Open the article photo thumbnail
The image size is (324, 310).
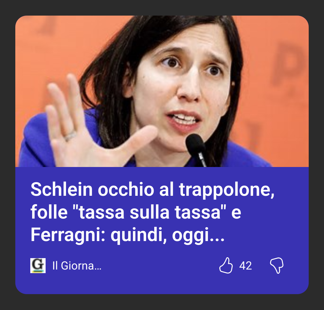pyautogui.click(x=162, y=91)
